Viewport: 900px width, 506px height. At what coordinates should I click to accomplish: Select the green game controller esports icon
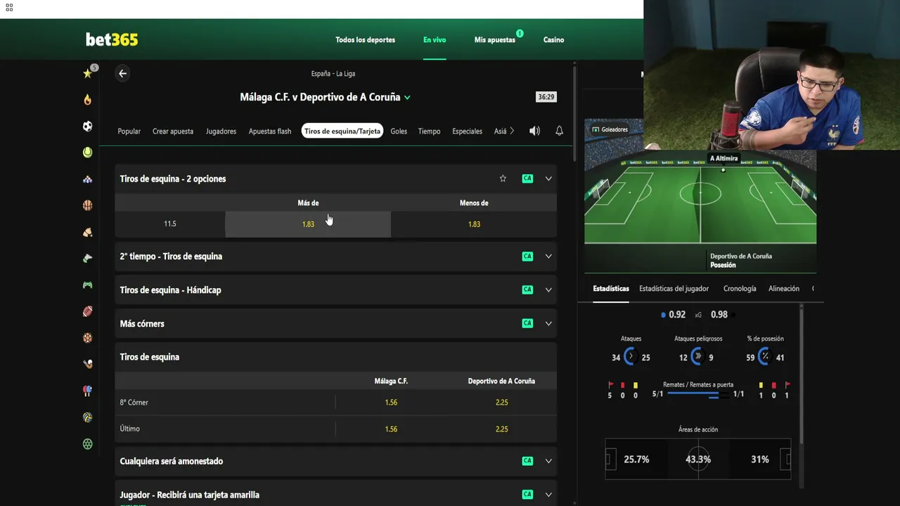click(87, 285)
